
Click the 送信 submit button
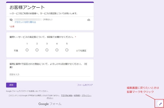(11, 85)
